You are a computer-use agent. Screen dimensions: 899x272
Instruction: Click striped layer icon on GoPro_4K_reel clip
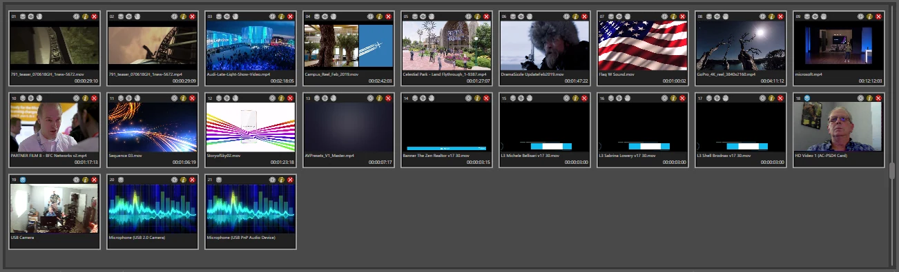(x=709, y=17)
